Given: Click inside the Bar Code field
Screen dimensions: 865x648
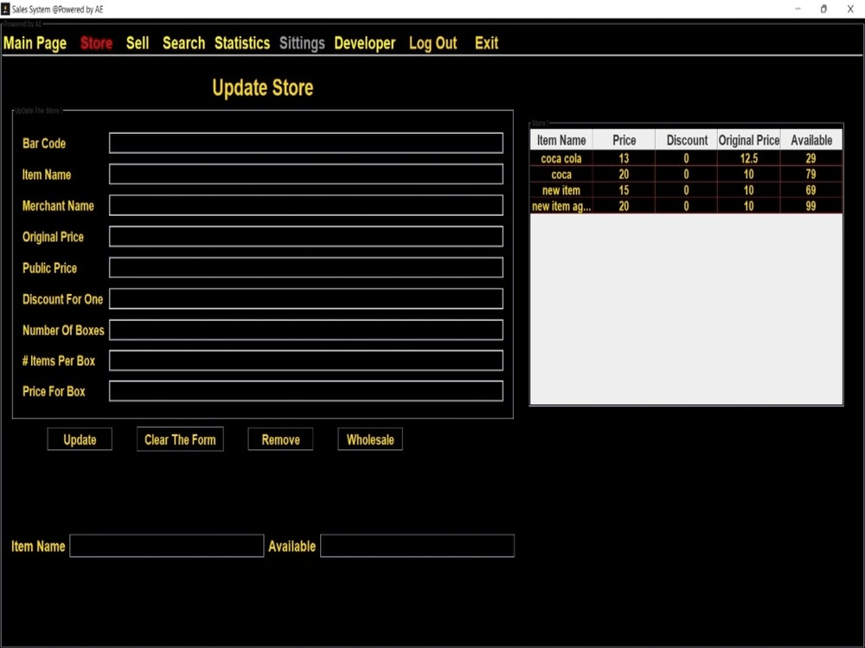Looking at the screenshot, I should point(305,143).
